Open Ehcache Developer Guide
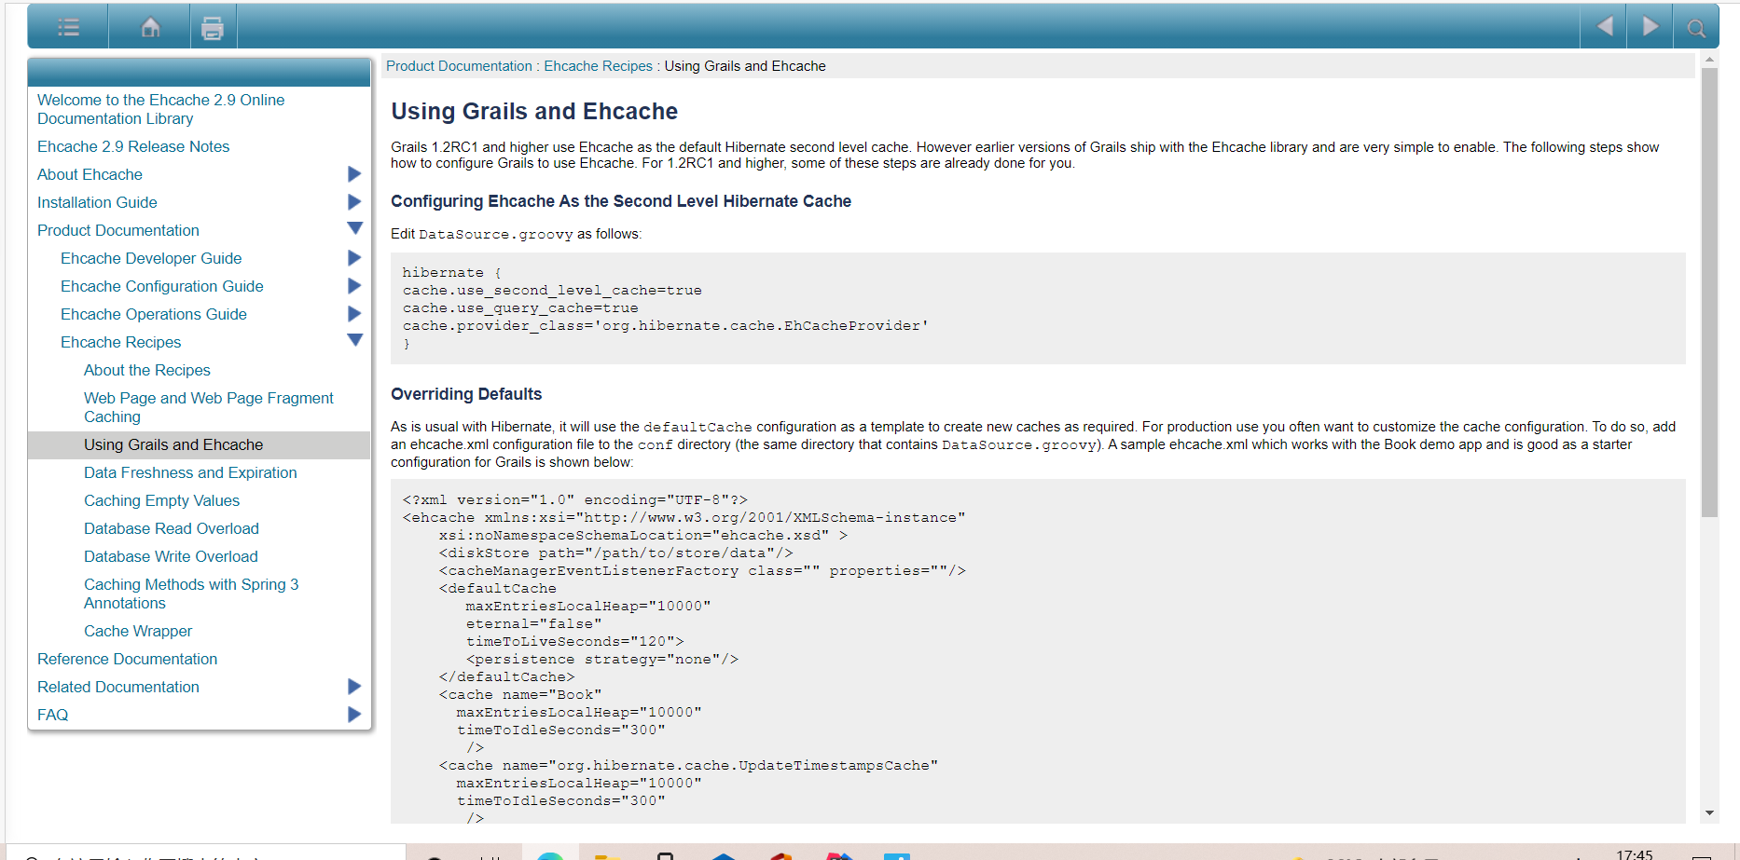This screenshot has width=1740, height=860. coord(151,258)
